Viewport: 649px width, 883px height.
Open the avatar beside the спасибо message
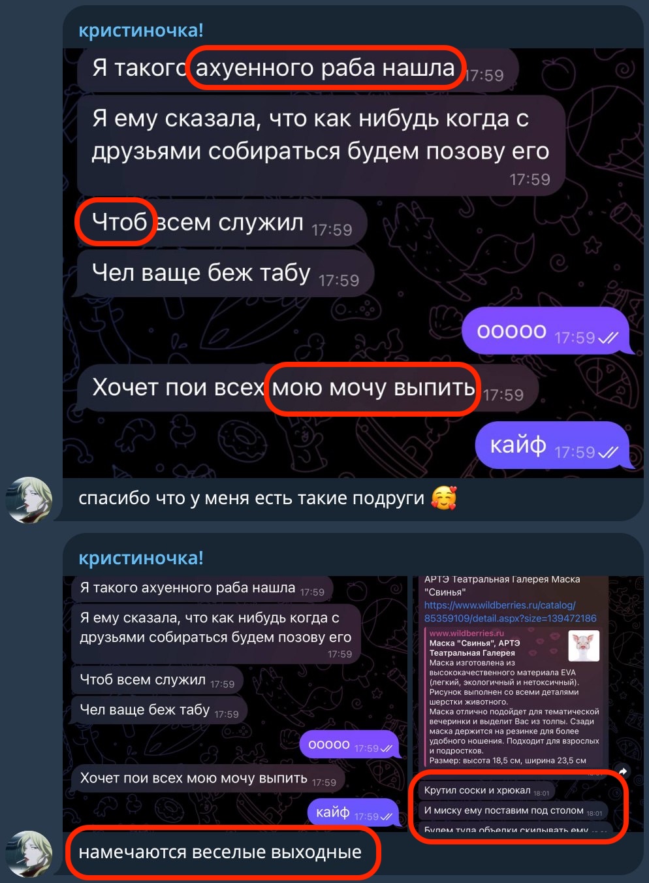[29, 500]
